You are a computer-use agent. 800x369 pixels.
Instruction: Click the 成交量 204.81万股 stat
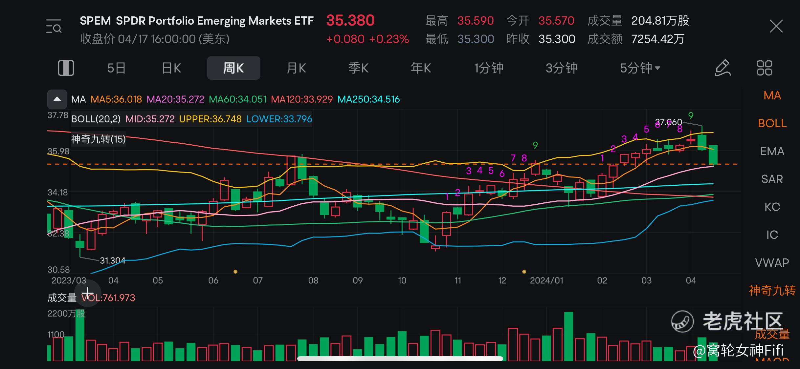638,21
